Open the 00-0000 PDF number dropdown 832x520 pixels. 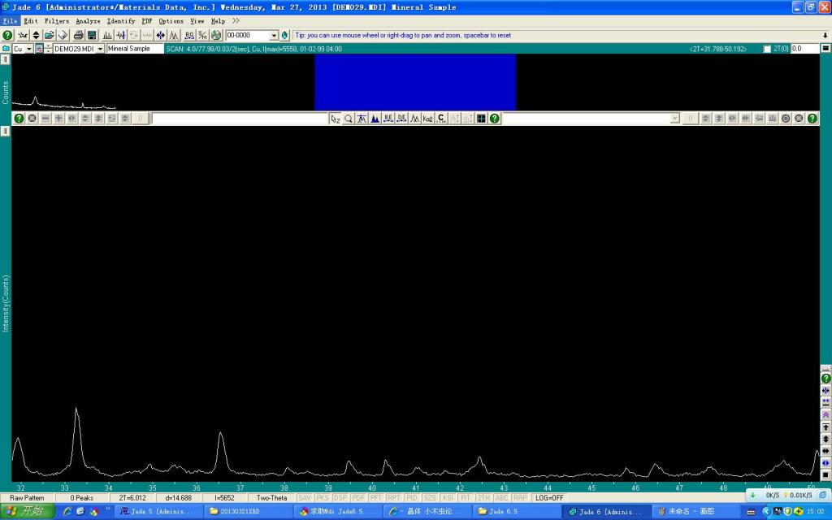click(274, 35)
